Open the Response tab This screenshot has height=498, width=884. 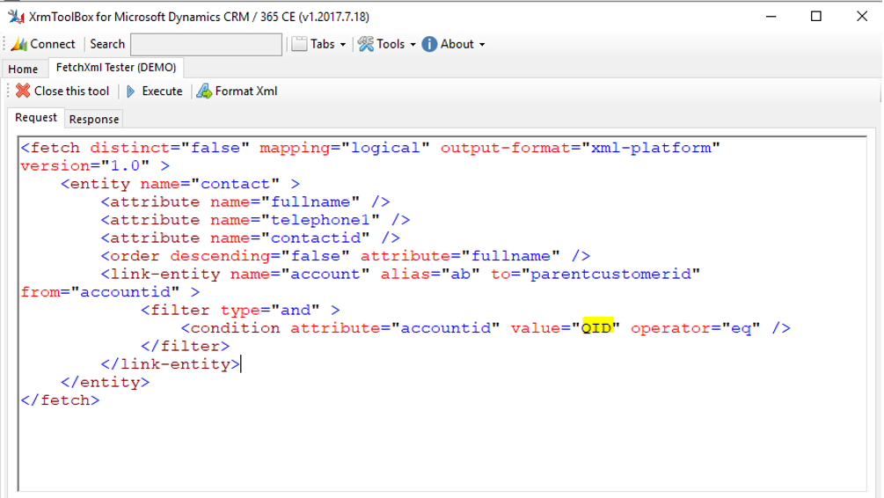click(93, 119)
